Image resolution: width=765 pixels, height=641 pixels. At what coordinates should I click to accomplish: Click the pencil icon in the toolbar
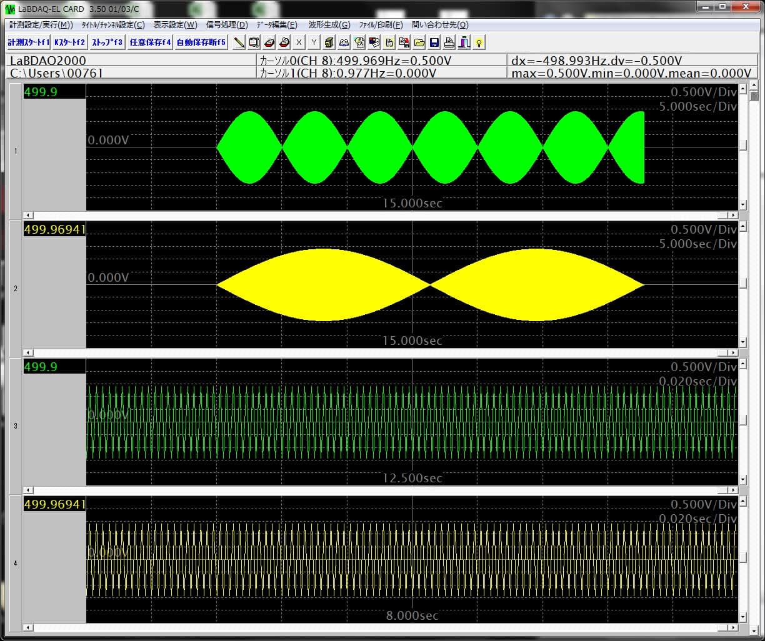[239, 42]
